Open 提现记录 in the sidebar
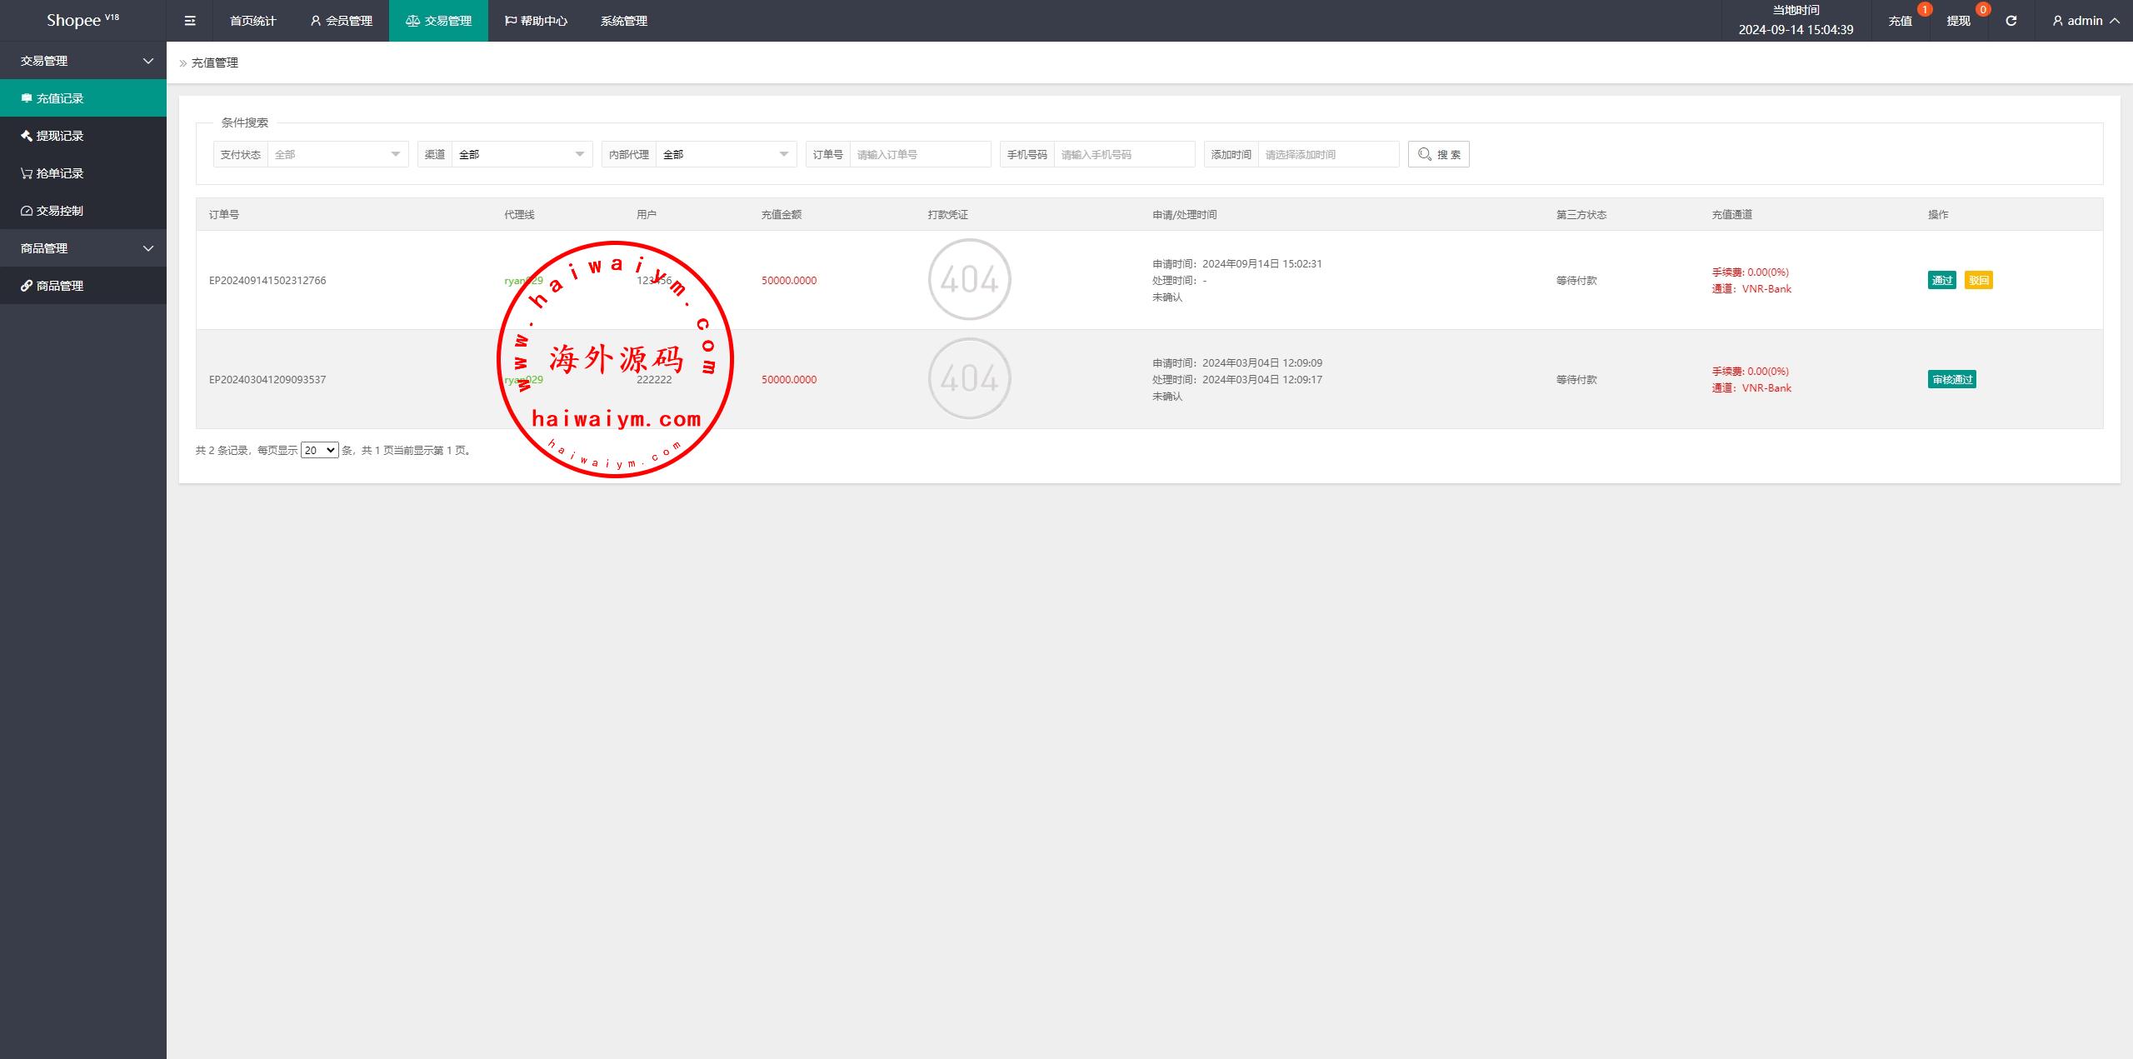Screen dimensions: 2133x1059 click(59, 136)
